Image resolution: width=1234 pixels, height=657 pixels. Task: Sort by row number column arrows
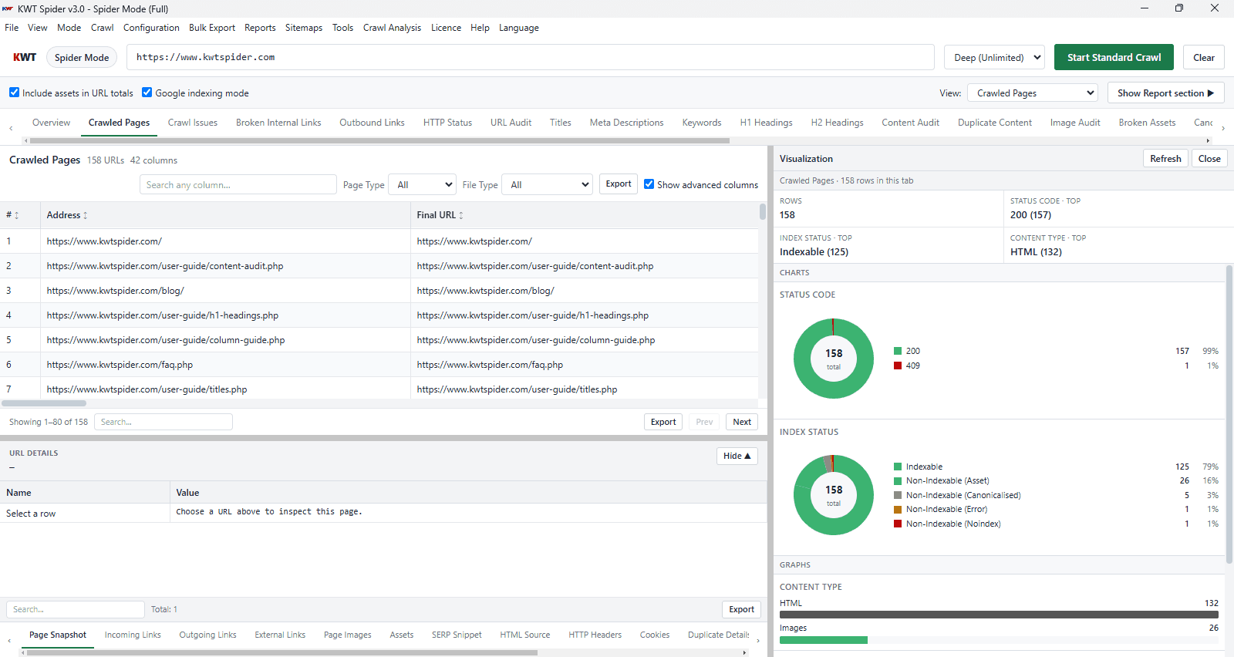pyautogui.click(x=16, y=216)
